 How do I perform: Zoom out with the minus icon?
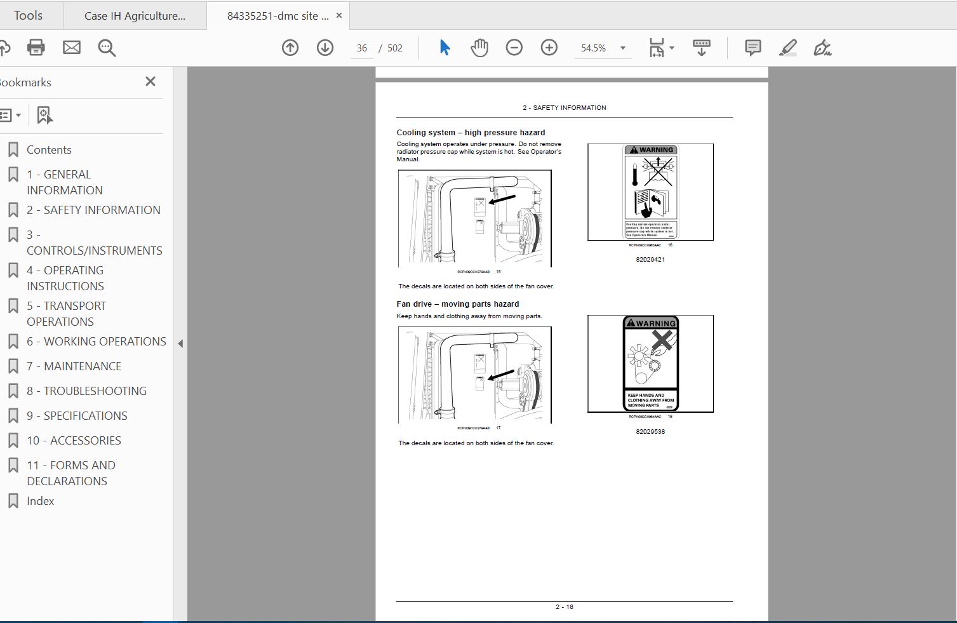(x=514, y=48)
